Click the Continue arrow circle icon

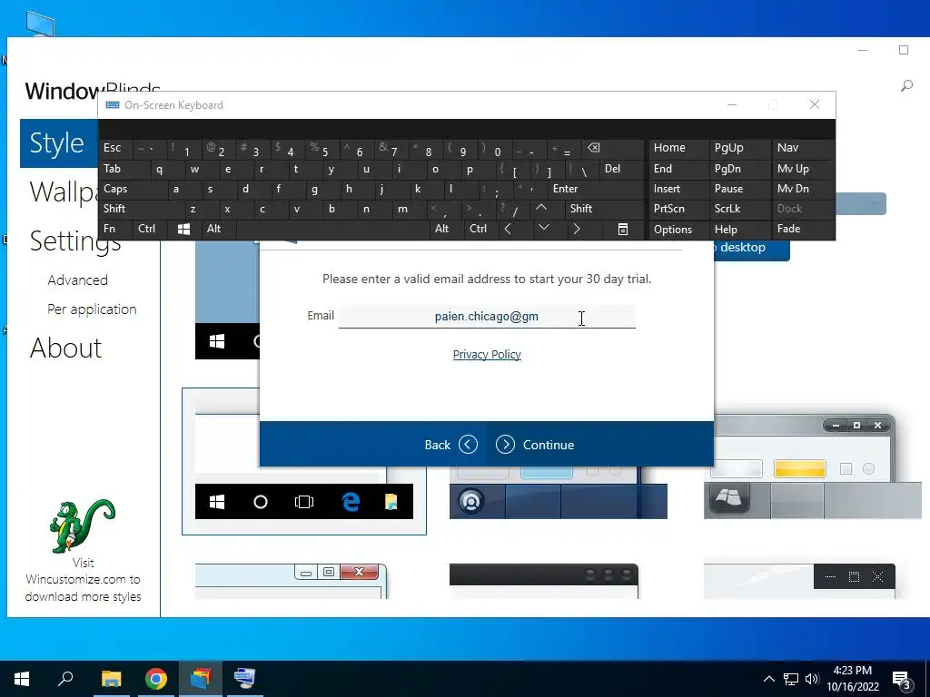[x=505, y=445]
